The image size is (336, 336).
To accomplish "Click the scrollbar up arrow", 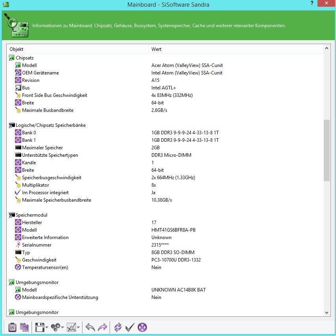I will [x=327, y=48].
